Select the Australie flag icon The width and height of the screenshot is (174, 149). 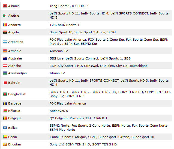(5, 58)
